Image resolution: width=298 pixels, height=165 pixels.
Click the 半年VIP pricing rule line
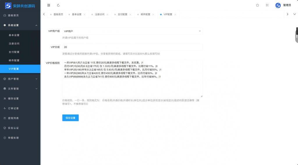click(113, 70)
